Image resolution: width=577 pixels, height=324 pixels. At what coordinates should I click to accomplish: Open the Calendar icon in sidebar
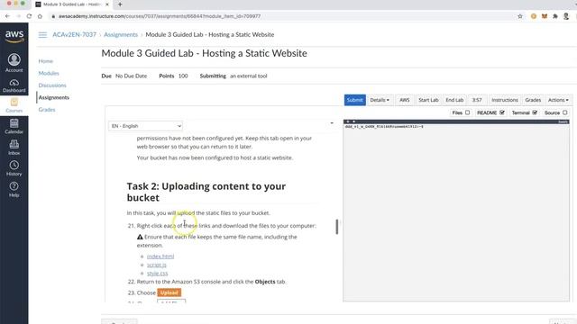tap(14, 126)
